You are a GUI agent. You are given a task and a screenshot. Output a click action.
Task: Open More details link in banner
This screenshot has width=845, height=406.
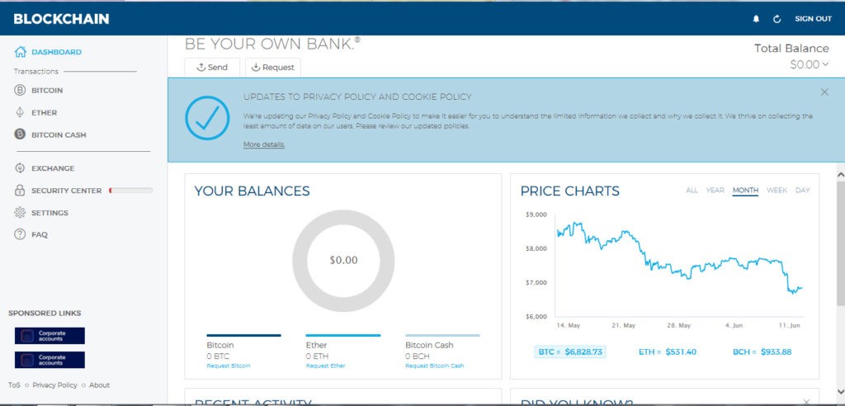tap(264, 144)
